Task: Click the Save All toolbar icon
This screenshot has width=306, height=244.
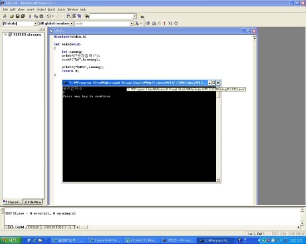Action: tap(23, 16)
